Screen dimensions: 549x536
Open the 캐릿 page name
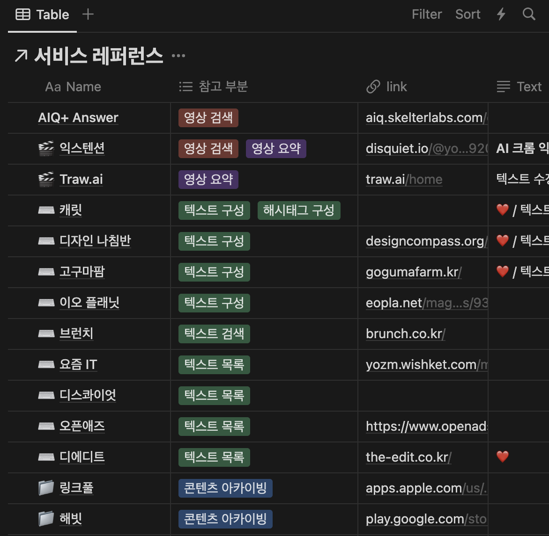[x=71, y=210]
